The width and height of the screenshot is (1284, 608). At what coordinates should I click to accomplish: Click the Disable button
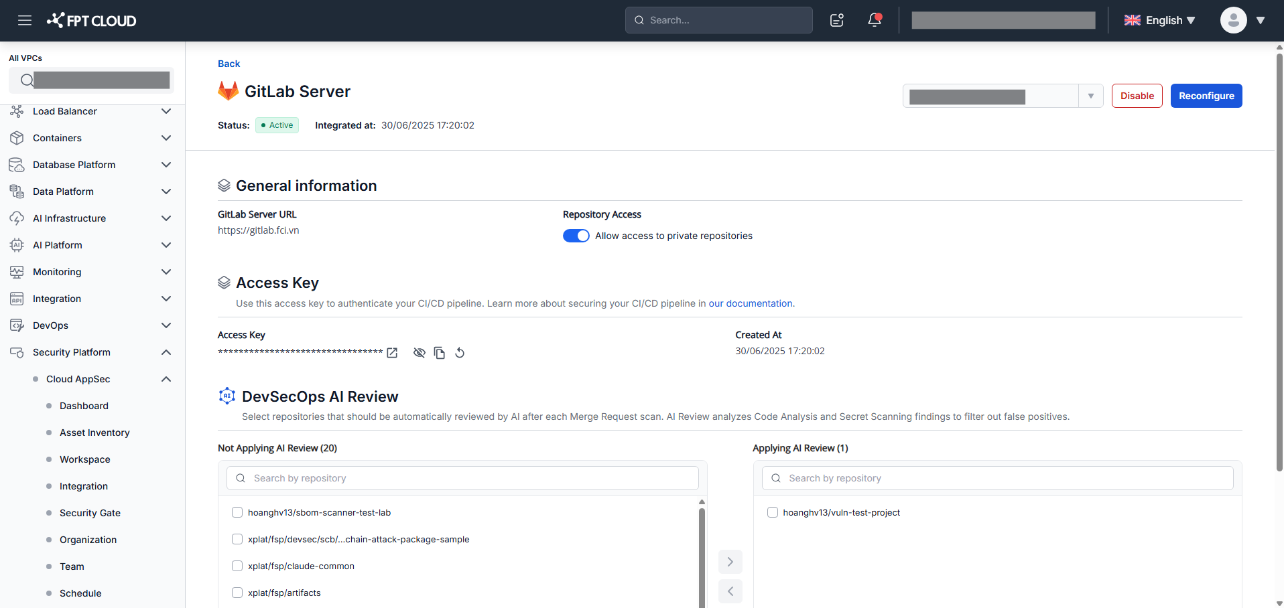pyautogui.click(x=1137, y=96)
